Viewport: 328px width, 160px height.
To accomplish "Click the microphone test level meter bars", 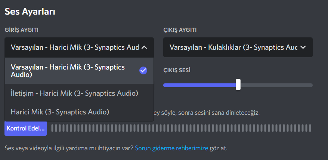I will 181,128.
